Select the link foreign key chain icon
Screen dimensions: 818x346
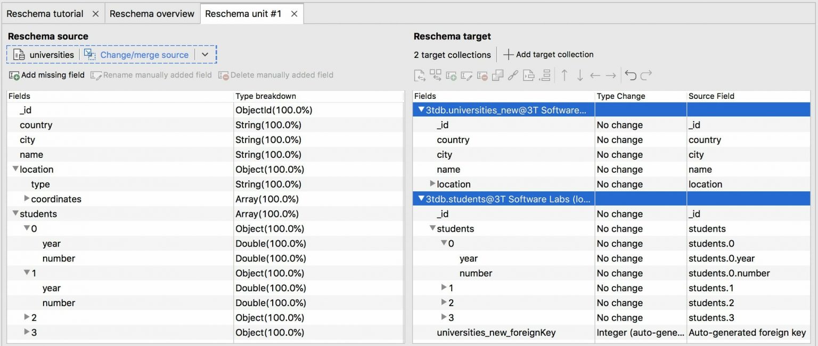[x=513, y=75]
